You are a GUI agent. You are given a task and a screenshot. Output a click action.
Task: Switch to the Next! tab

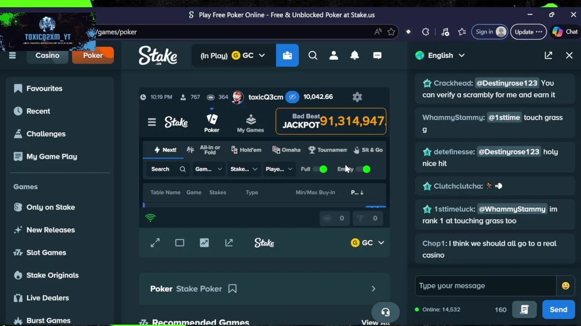(165, 150)
